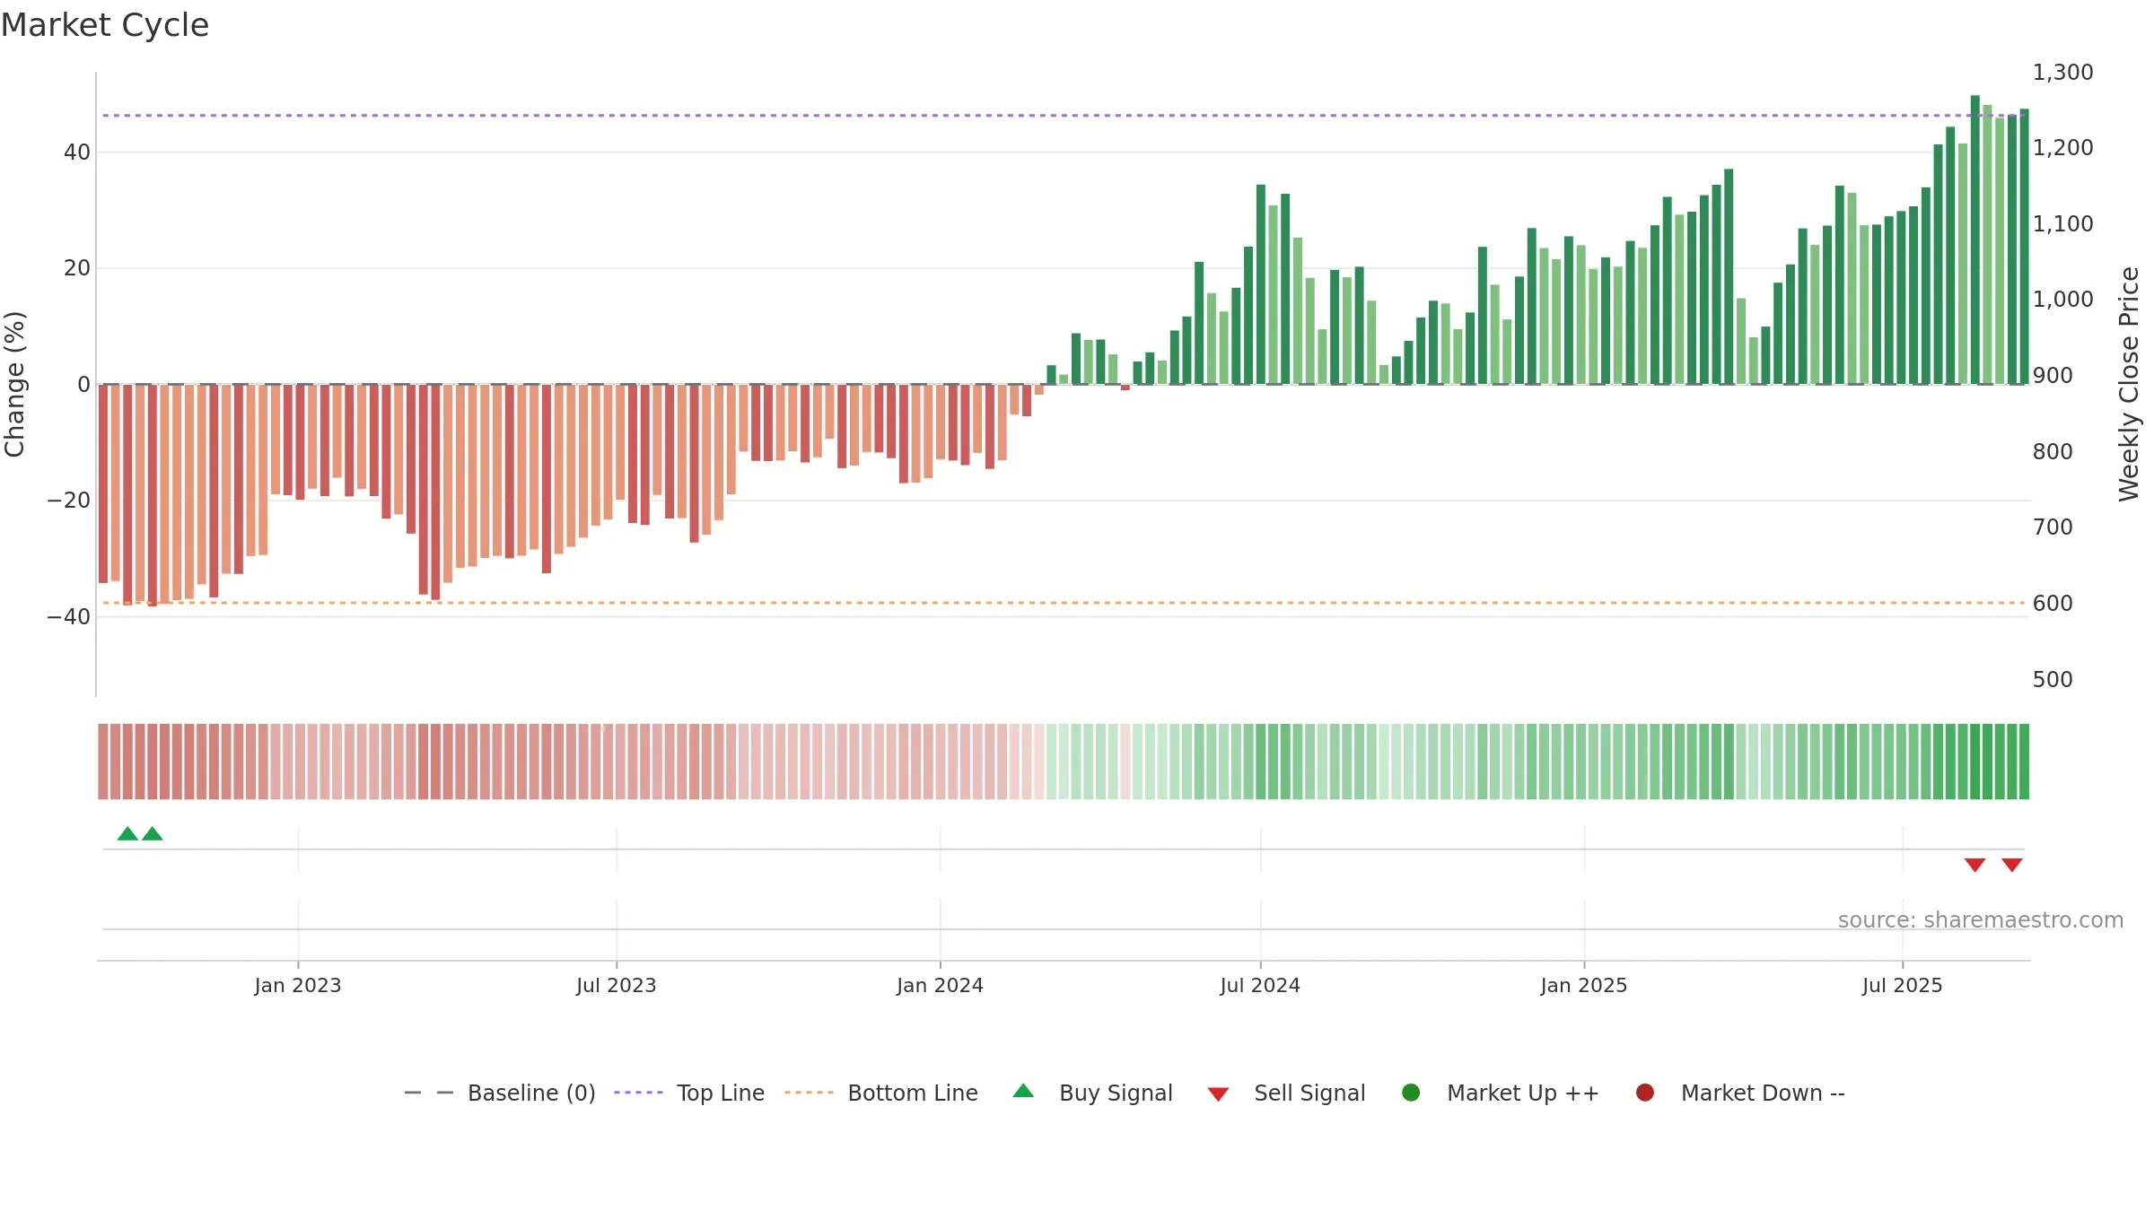
Task: Click the 40 percent change axis label
Action: (x=77, y=152)
